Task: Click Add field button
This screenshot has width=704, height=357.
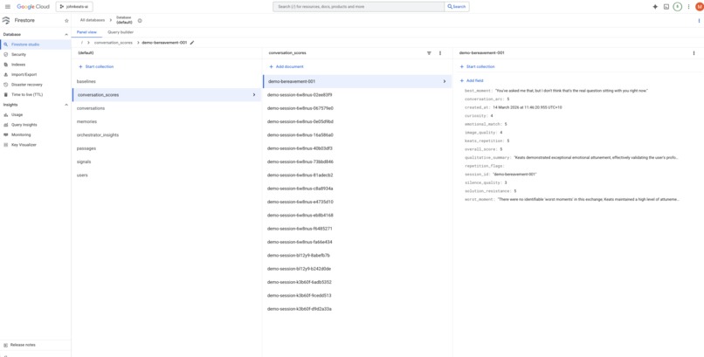Action: [x=472, y=80]
